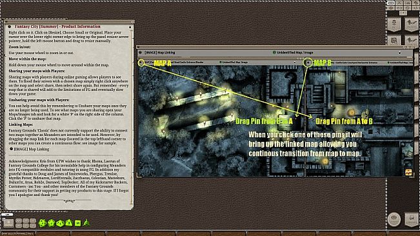
Task: Click the MAP A label in the image
Action: click(x=163, y=63)
